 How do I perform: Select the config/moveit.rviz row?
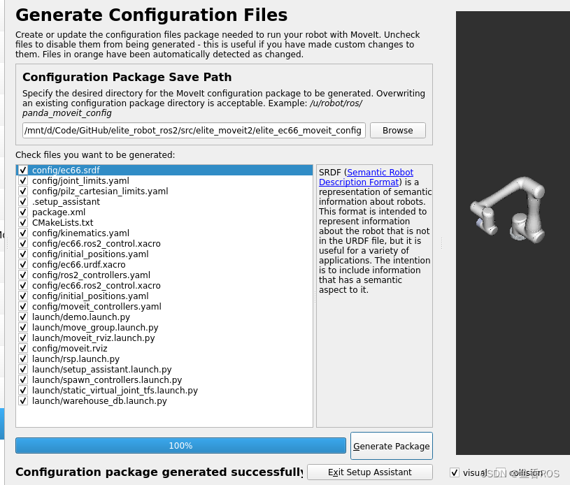[x=164, y=349]
